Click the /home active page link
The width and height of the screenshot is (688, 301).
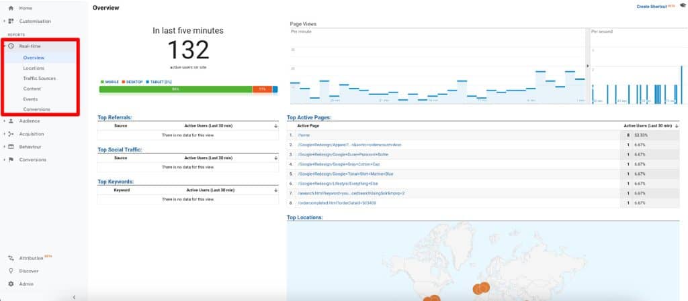pos(304,135)
